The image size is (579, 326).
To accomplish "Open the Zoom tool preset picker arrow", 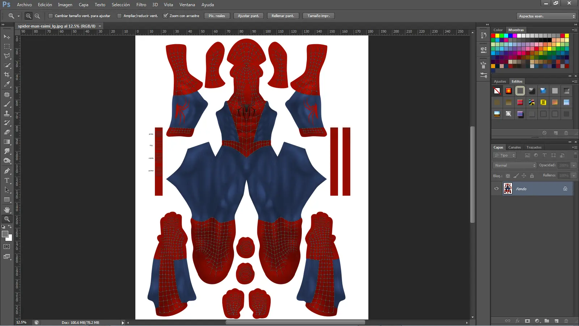I will pyautogui.click(x=18, y=16).
